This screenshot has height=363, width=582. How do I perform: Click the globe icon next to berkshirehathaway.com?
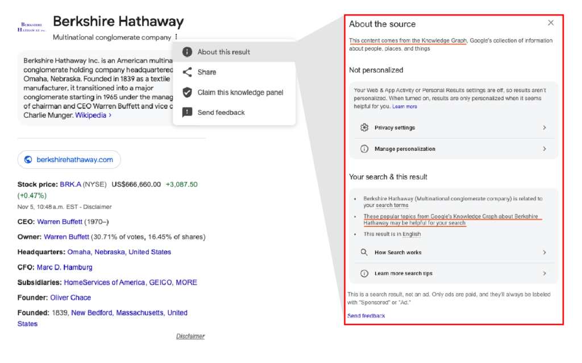tap(28, 159)
